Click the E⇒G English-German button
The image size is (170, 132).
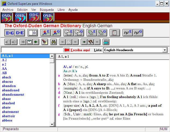click(x=10, y=33)
